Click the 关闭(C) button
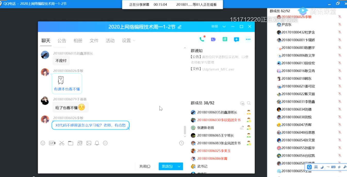347x177 pixels. tap(145, 166)
